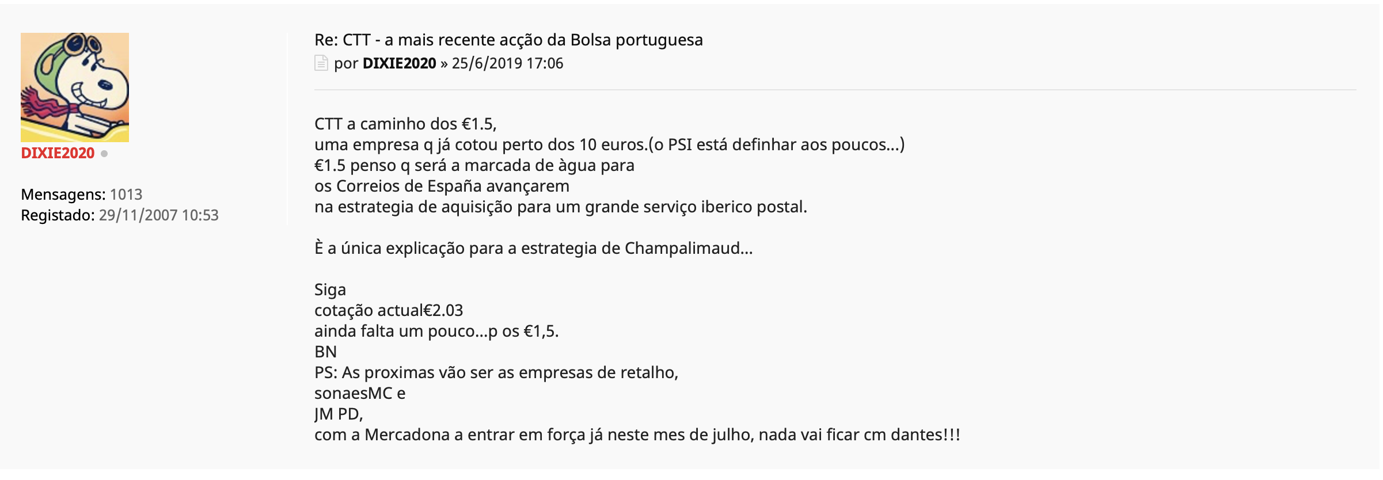Click the line about Correios de España

point(442,186)
